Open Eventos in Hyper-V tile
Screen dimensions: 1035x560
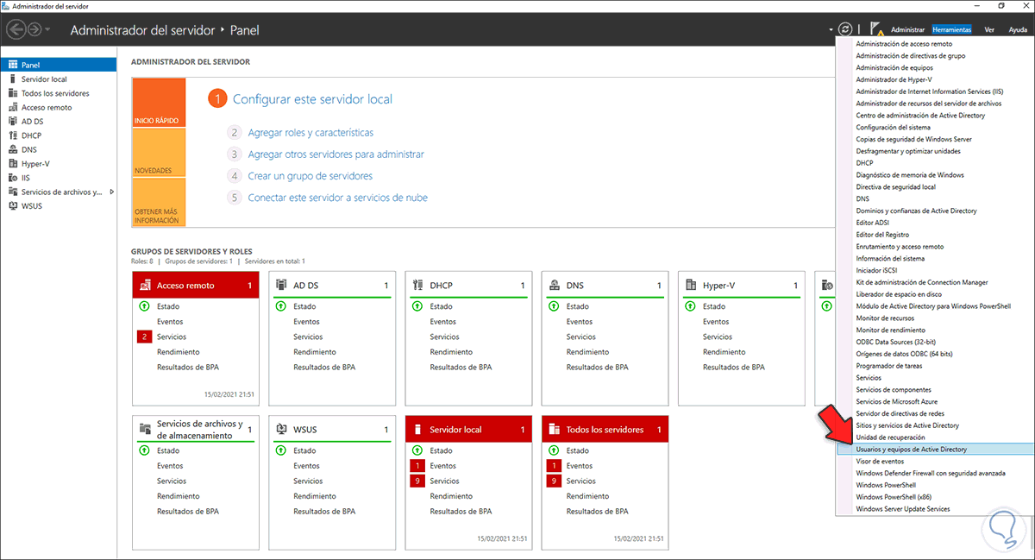[718, 322]
